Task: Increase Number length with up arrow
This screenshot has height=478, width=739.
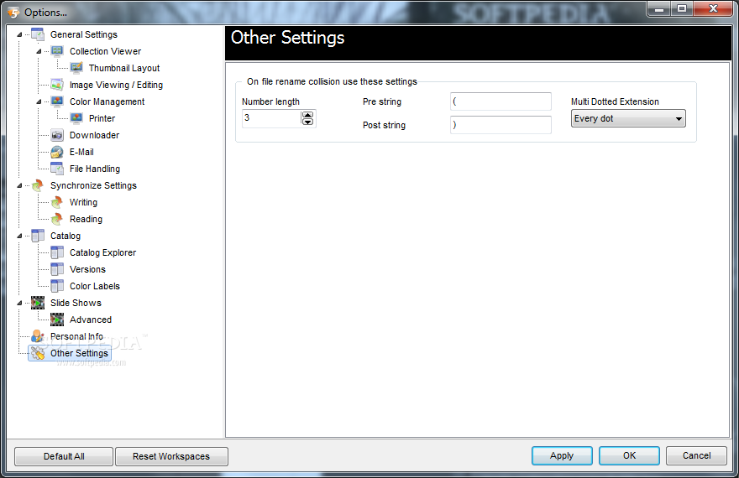Action: point(307,115)
